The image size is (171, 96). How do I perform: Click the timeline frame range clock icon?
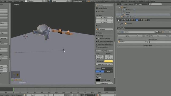(24, 95)
